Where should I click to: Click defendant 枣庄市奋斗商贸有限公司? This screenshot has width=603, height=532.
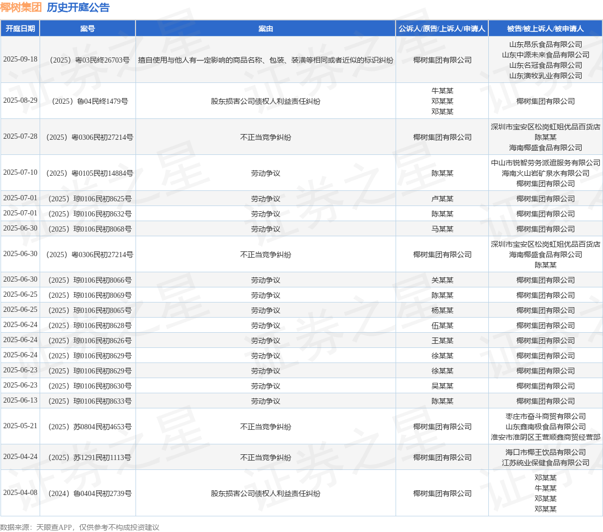(545, 416)
